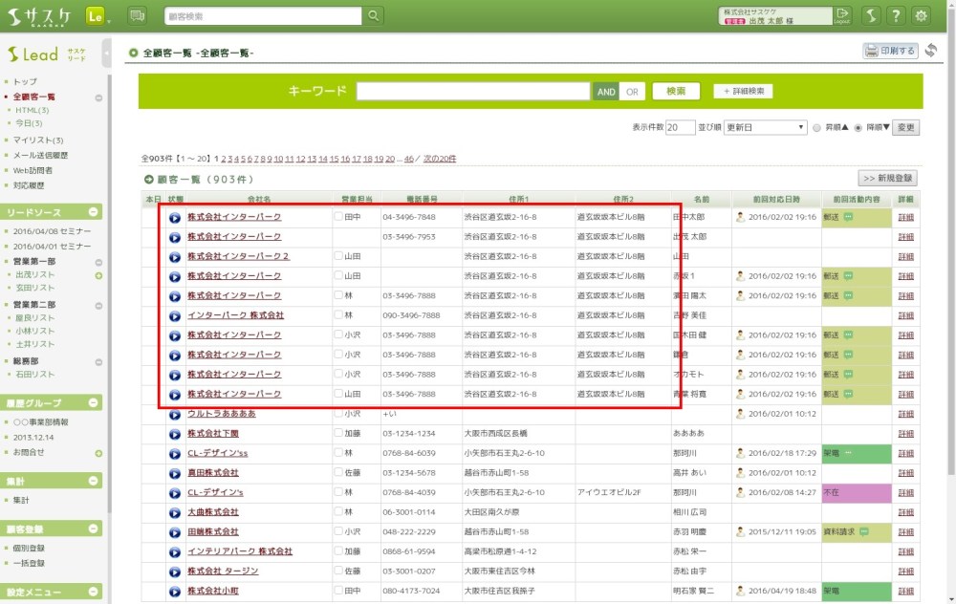This screenshot has height=604, width=956.
Task: Click the Logout icon
Action: tap(841, 15)
